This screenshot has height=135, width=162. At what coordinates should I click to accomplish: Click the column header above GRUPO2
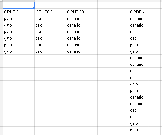(50, 1)
